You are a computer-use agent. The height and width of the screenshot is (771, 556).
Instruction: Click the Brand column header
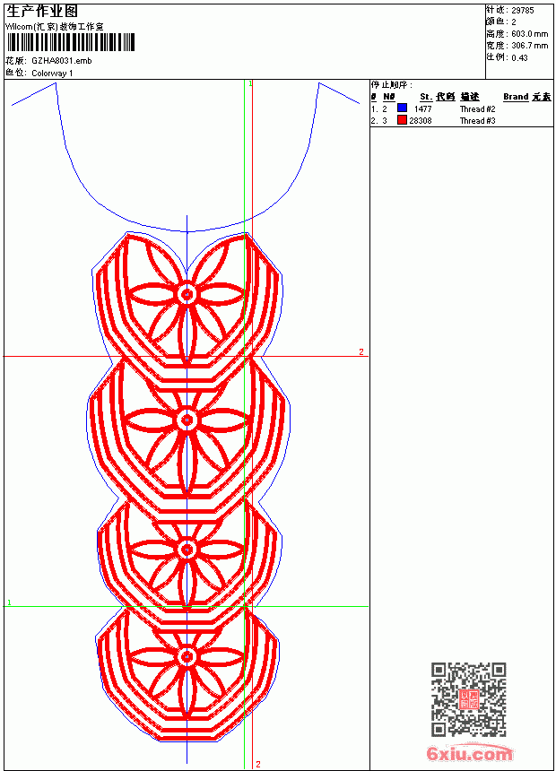coord(516,97)
